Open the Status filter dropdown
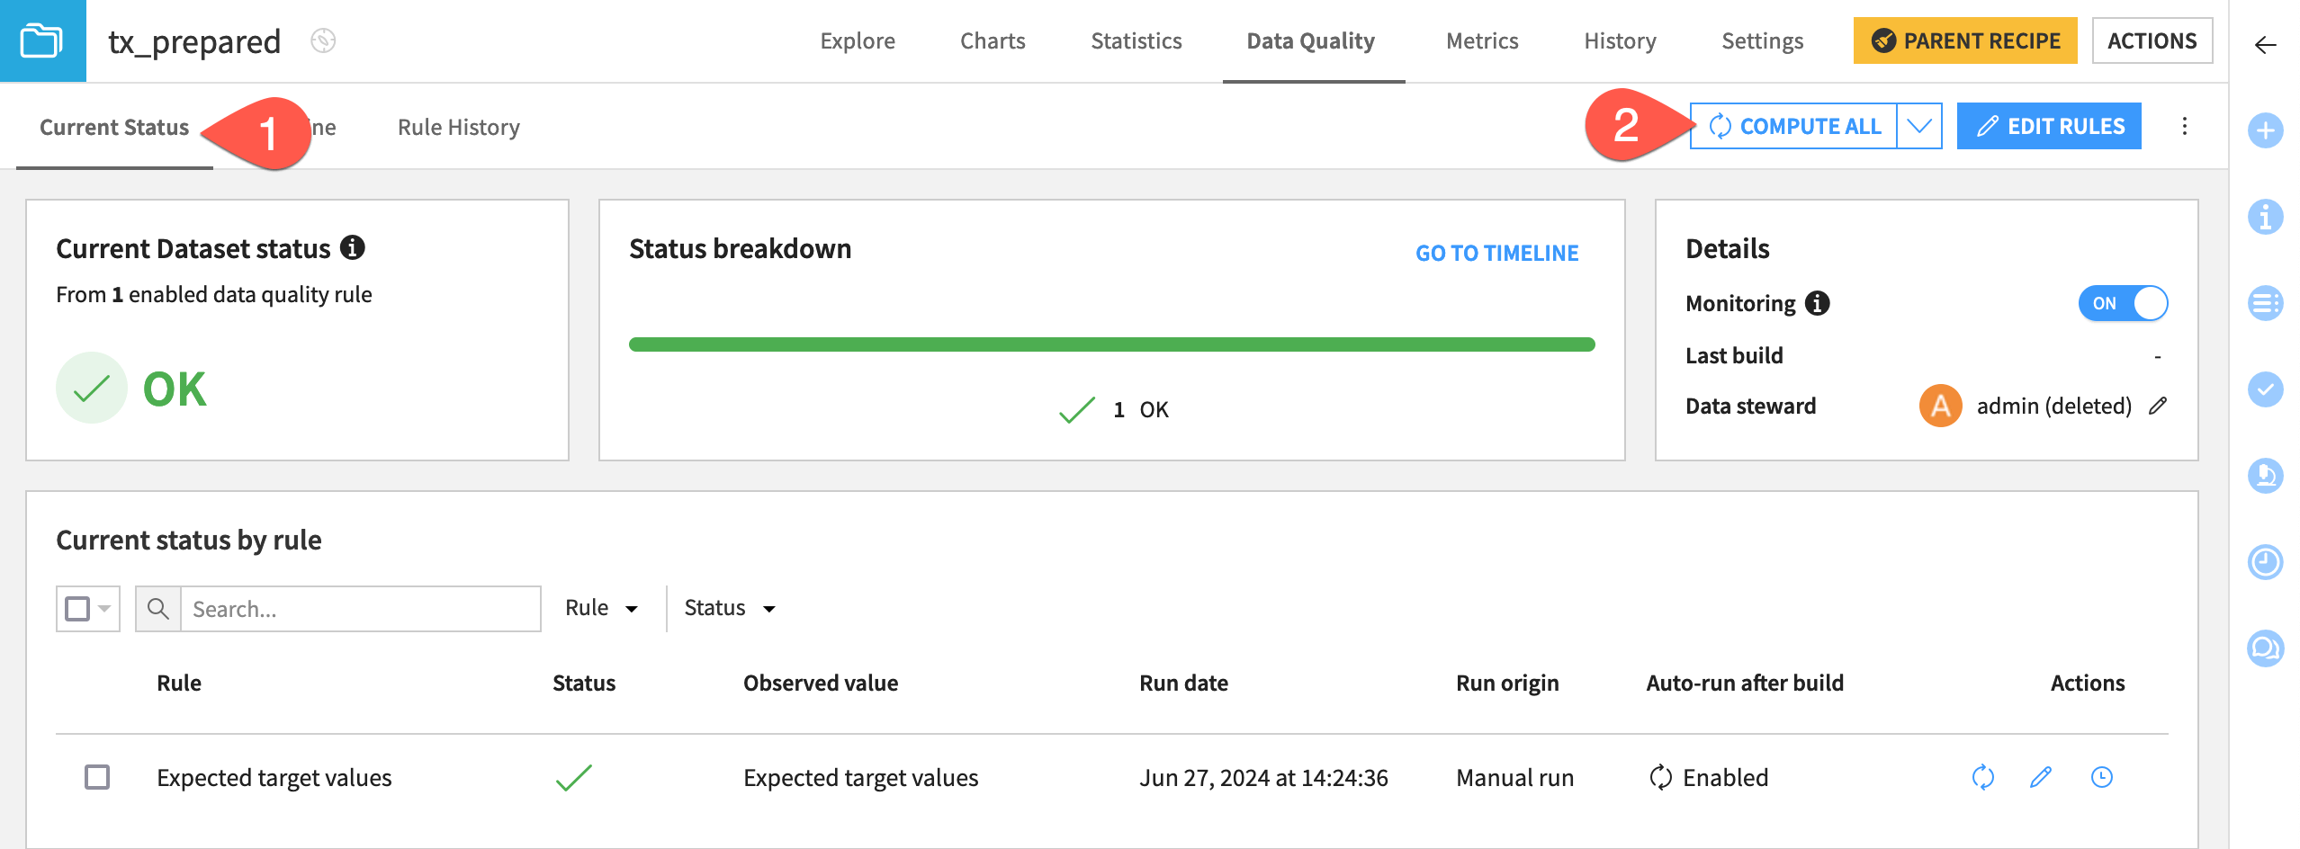The width and height of the screenshot is (2300, 849). [x=730, y=608]
